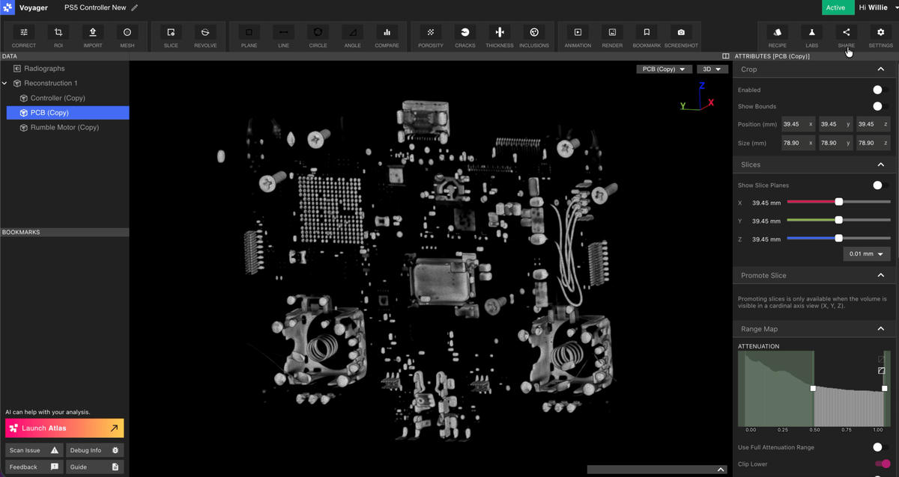Click the Feedback button
Viewport: 899px width, 477px height.
pyautogui.click(x=33, y=467)
